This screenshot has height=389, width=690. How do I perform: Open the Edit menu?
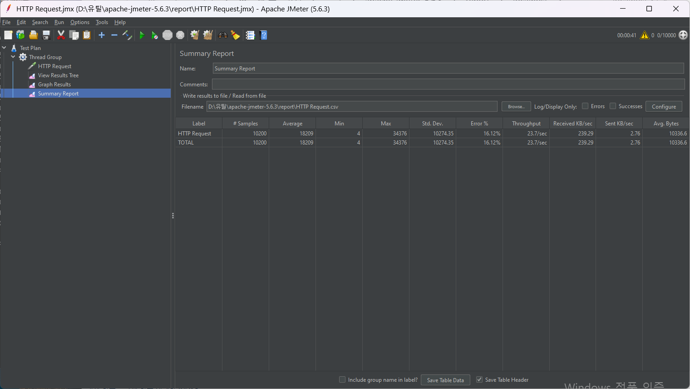click(21, 22)
